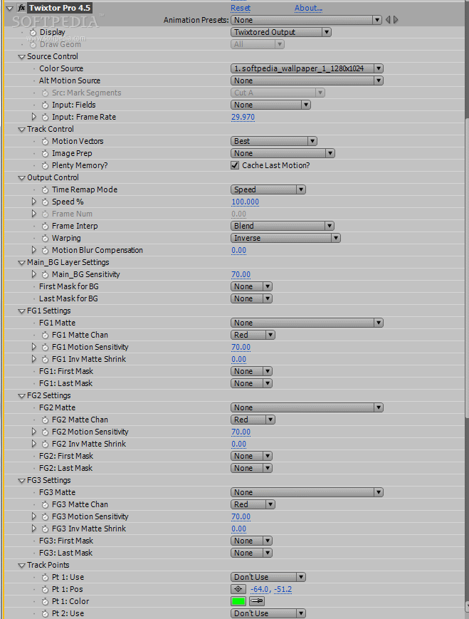
Task: Collapse the Twixtor Pro 4.5 effect
Action: tap(10, 9)
